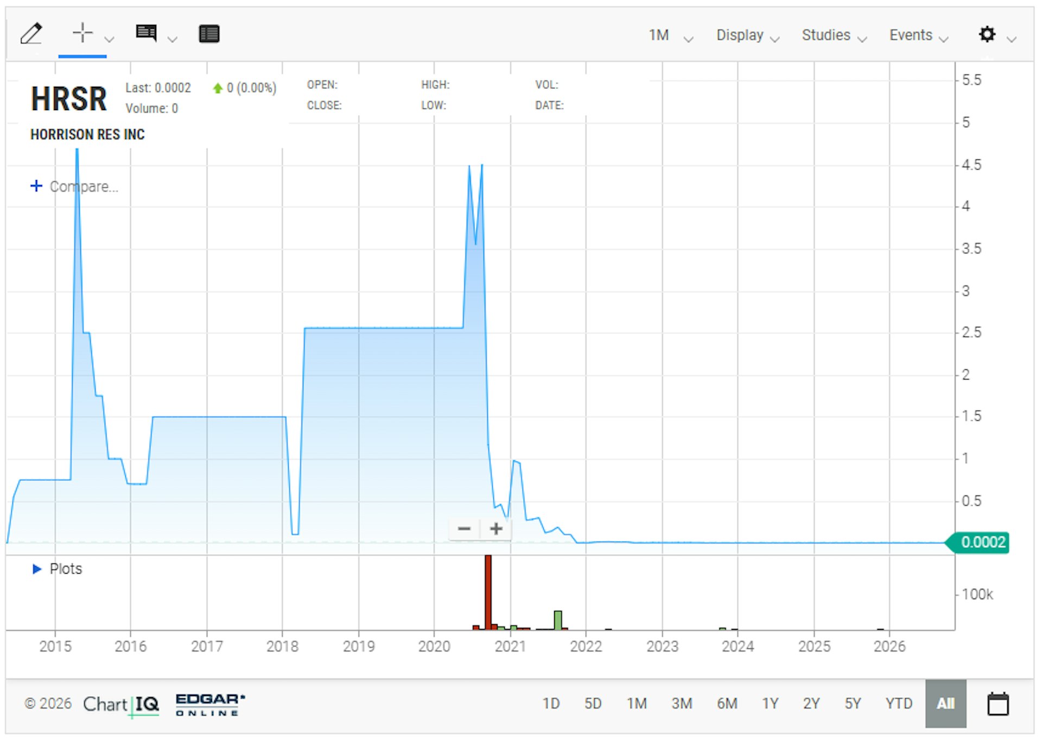Activate the crosshair cursor tool
Image resolution: width=1042 pixels, height=739 pixels.
click(x=82, y=33)
